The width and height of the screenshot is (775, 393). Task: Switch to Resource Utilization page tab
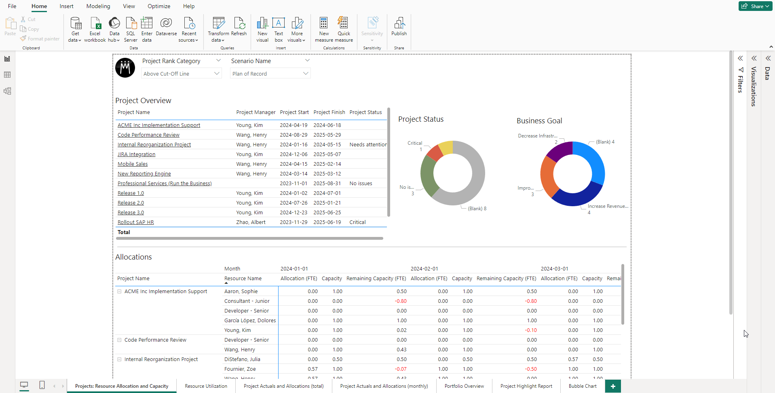[x=206, y=386]
